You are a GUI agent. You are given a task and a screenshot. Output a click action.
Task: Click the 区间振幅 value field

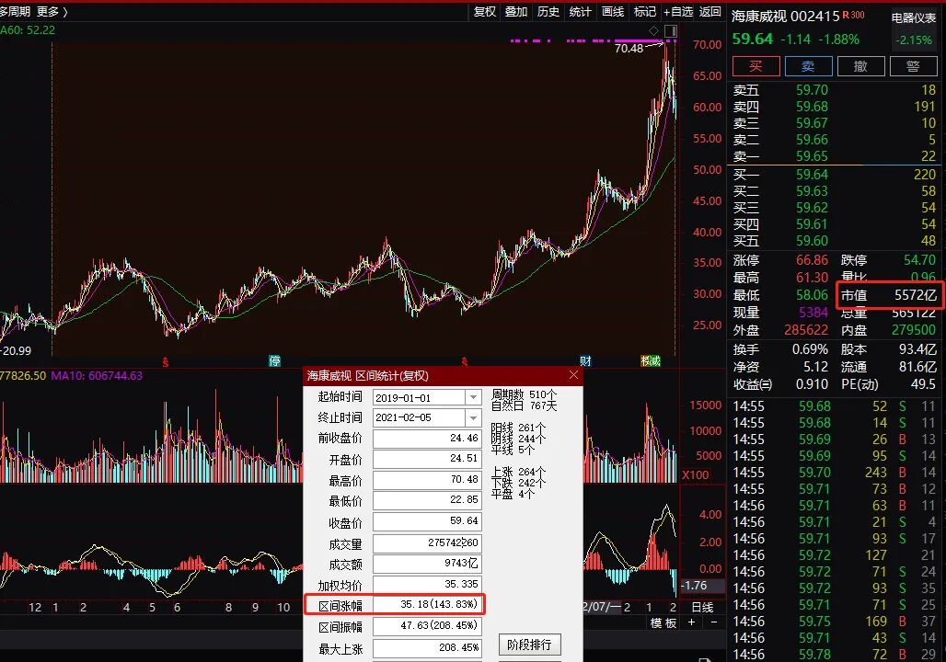(x=427, y=626)
